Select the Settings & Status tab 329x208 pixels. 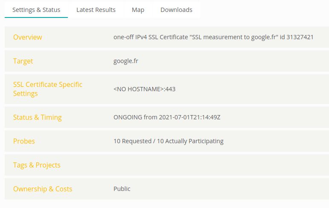36,10
